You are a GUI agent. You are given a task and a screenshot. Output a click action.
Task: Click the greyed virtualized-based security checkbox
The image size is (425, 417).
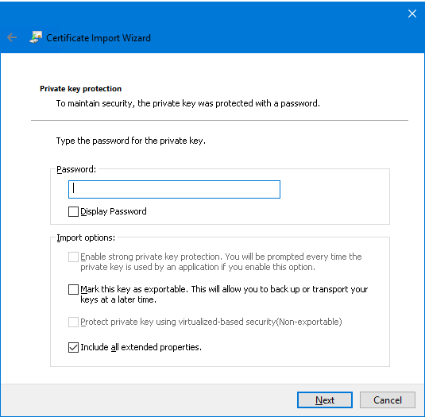point(73,322)
